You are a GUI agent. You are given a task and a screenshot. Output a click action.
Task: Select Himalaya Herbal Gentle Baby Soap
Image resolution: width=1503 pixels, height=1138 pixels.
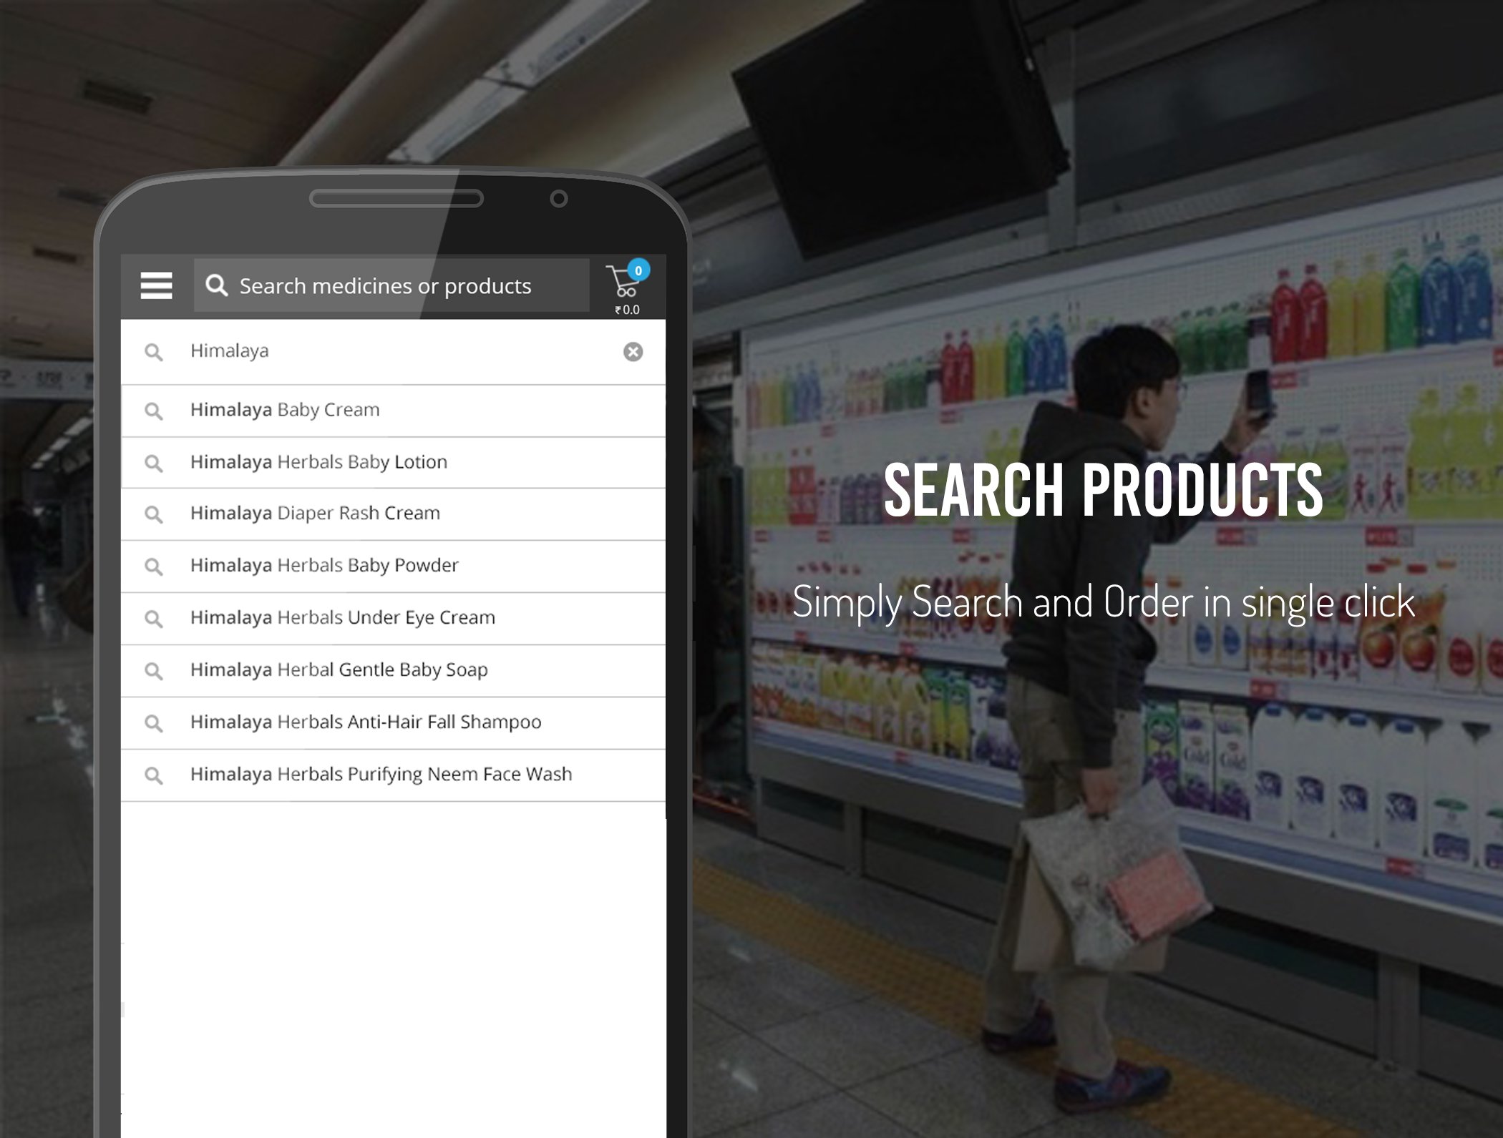click(x=339, y=670)
